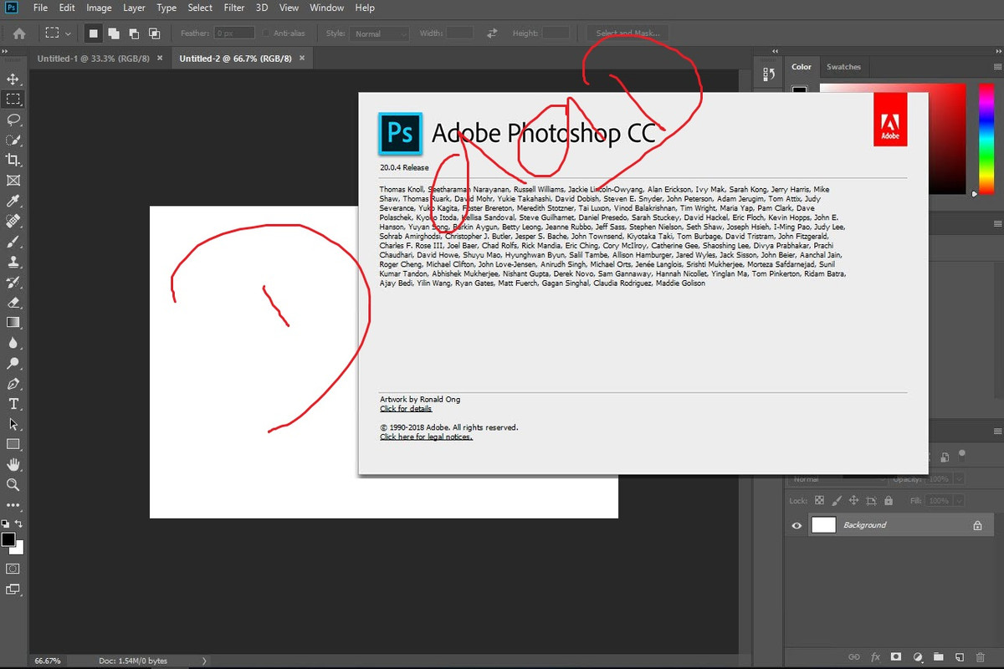
Task: Click the 'Click for details' link
Action: pyautogui.click(x=406, y=409)
